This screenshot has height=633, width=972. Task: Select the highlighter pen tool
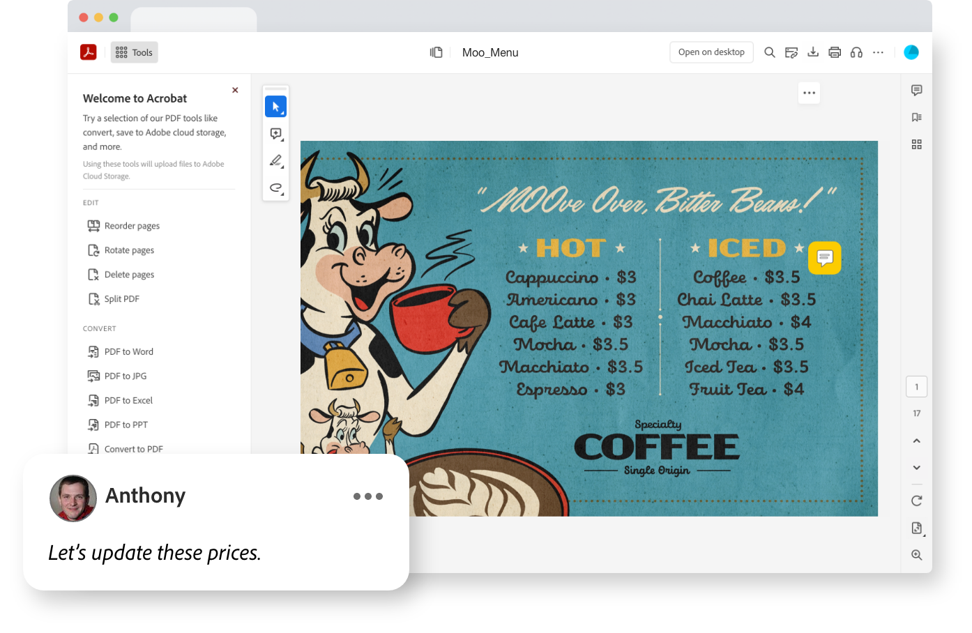[276, 161]
